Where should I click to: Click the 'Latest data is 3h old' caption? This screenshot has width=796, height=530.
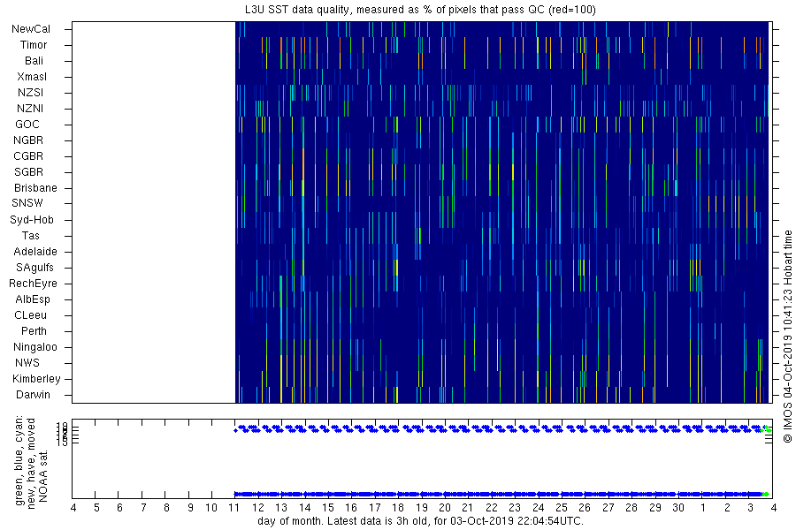point(420,521)
